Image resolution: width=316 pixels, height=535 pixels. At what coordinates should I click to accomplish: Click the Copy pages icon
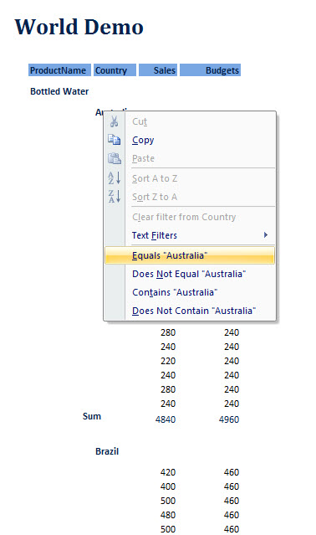pos(114,140)
